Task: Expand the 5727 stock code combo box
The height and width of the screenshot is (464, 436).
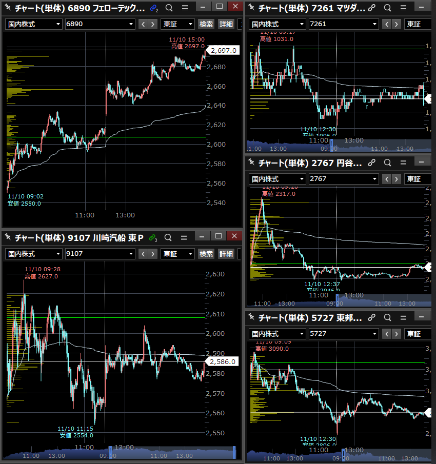Action: click(374, 334)
